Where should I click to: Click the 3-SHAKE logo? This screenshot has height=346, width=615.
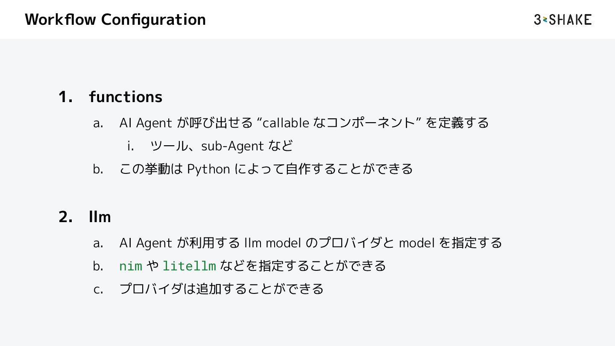click(562, 20)
